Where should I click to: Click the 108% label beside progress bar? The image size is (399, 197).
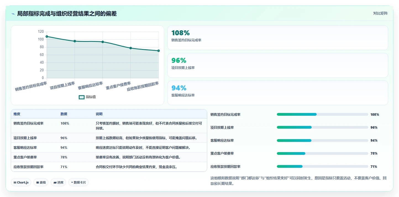click(375, 115)
